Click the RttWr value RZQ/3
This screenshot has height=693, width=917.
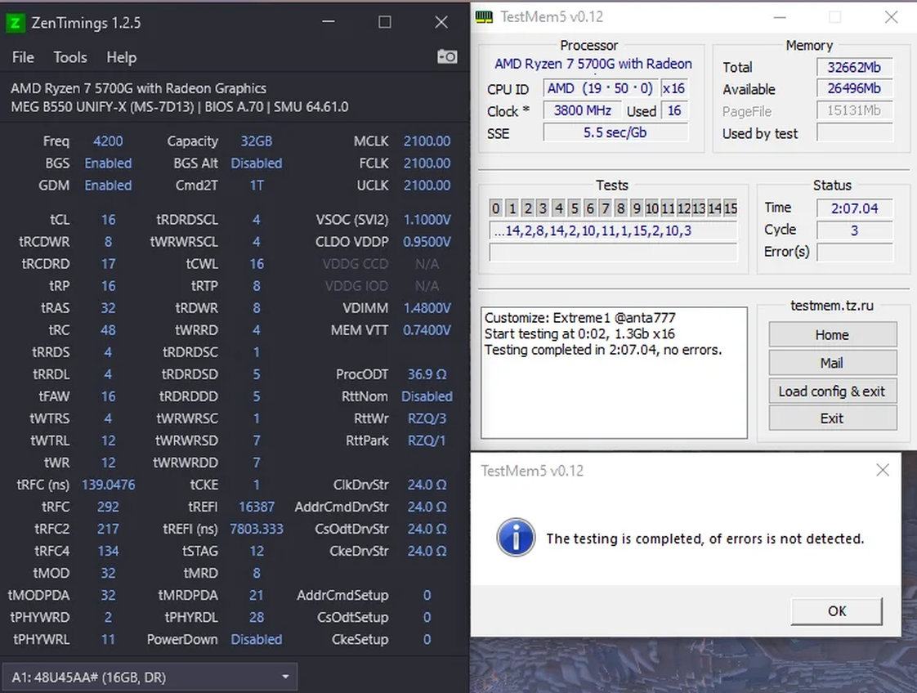point(427,418)
